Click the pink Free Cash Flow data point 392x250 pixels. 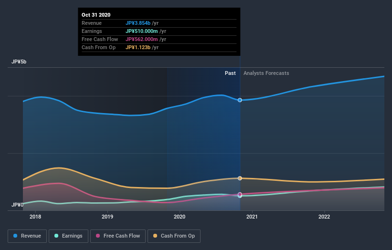pos(240,194)
